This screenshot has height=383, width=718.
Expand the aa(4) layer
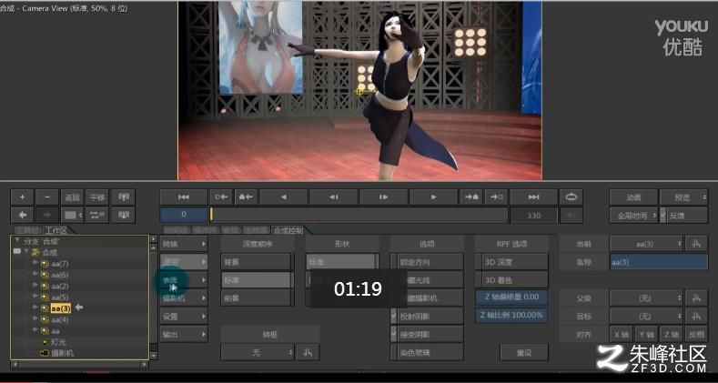[35, 319]
